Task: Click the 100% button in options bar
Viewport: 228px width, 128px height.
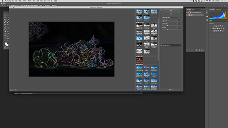Action: click(41, 5)
